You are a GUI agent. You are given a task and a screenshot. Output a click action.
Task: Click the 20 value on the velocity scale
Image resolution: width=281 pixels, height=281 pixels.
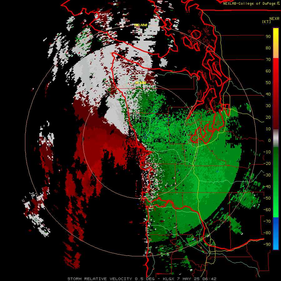point(268,117)
